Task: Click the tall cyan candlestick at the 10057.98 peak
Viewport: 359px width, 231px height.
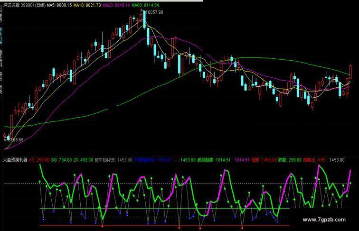Action: point(144,19)
